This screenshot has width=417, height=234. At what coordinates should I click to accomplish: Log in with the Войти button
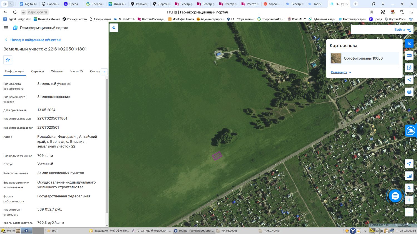click(403, 30)
